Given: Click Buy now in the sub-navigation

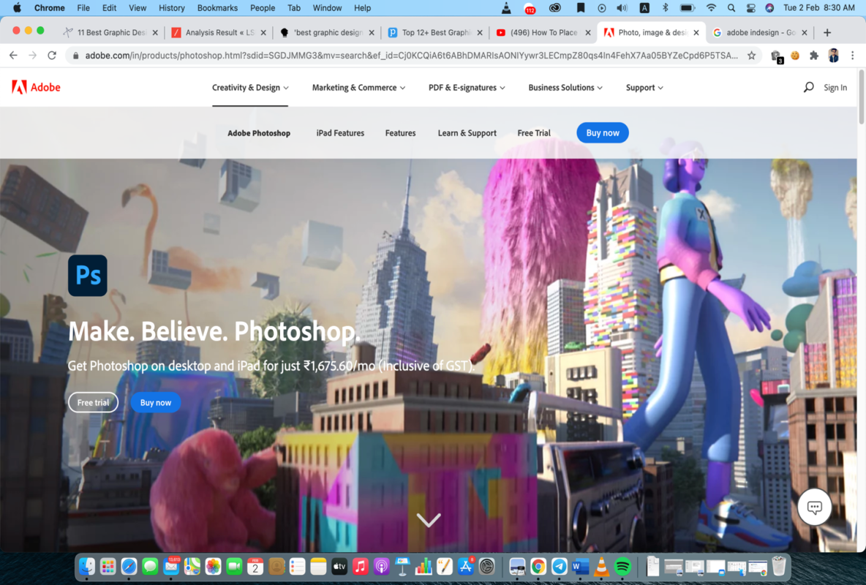Looking at the screenshot, I should click(x=603, y=132).
